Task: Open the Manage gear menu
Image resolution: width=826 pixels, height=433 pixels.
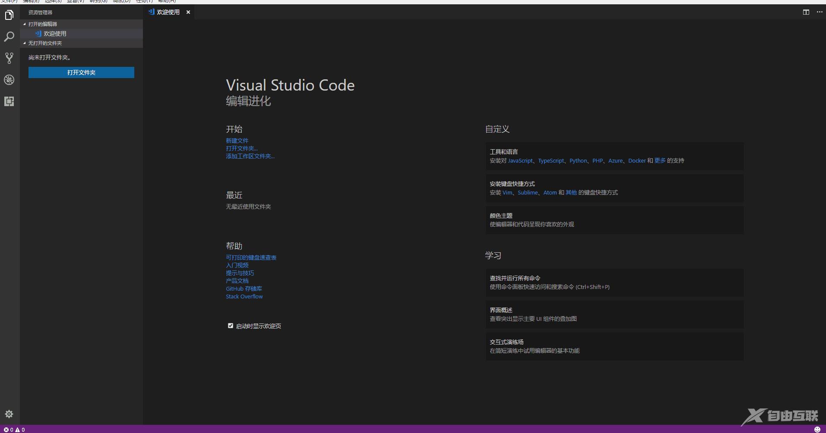Action: (x=9, y=414)
